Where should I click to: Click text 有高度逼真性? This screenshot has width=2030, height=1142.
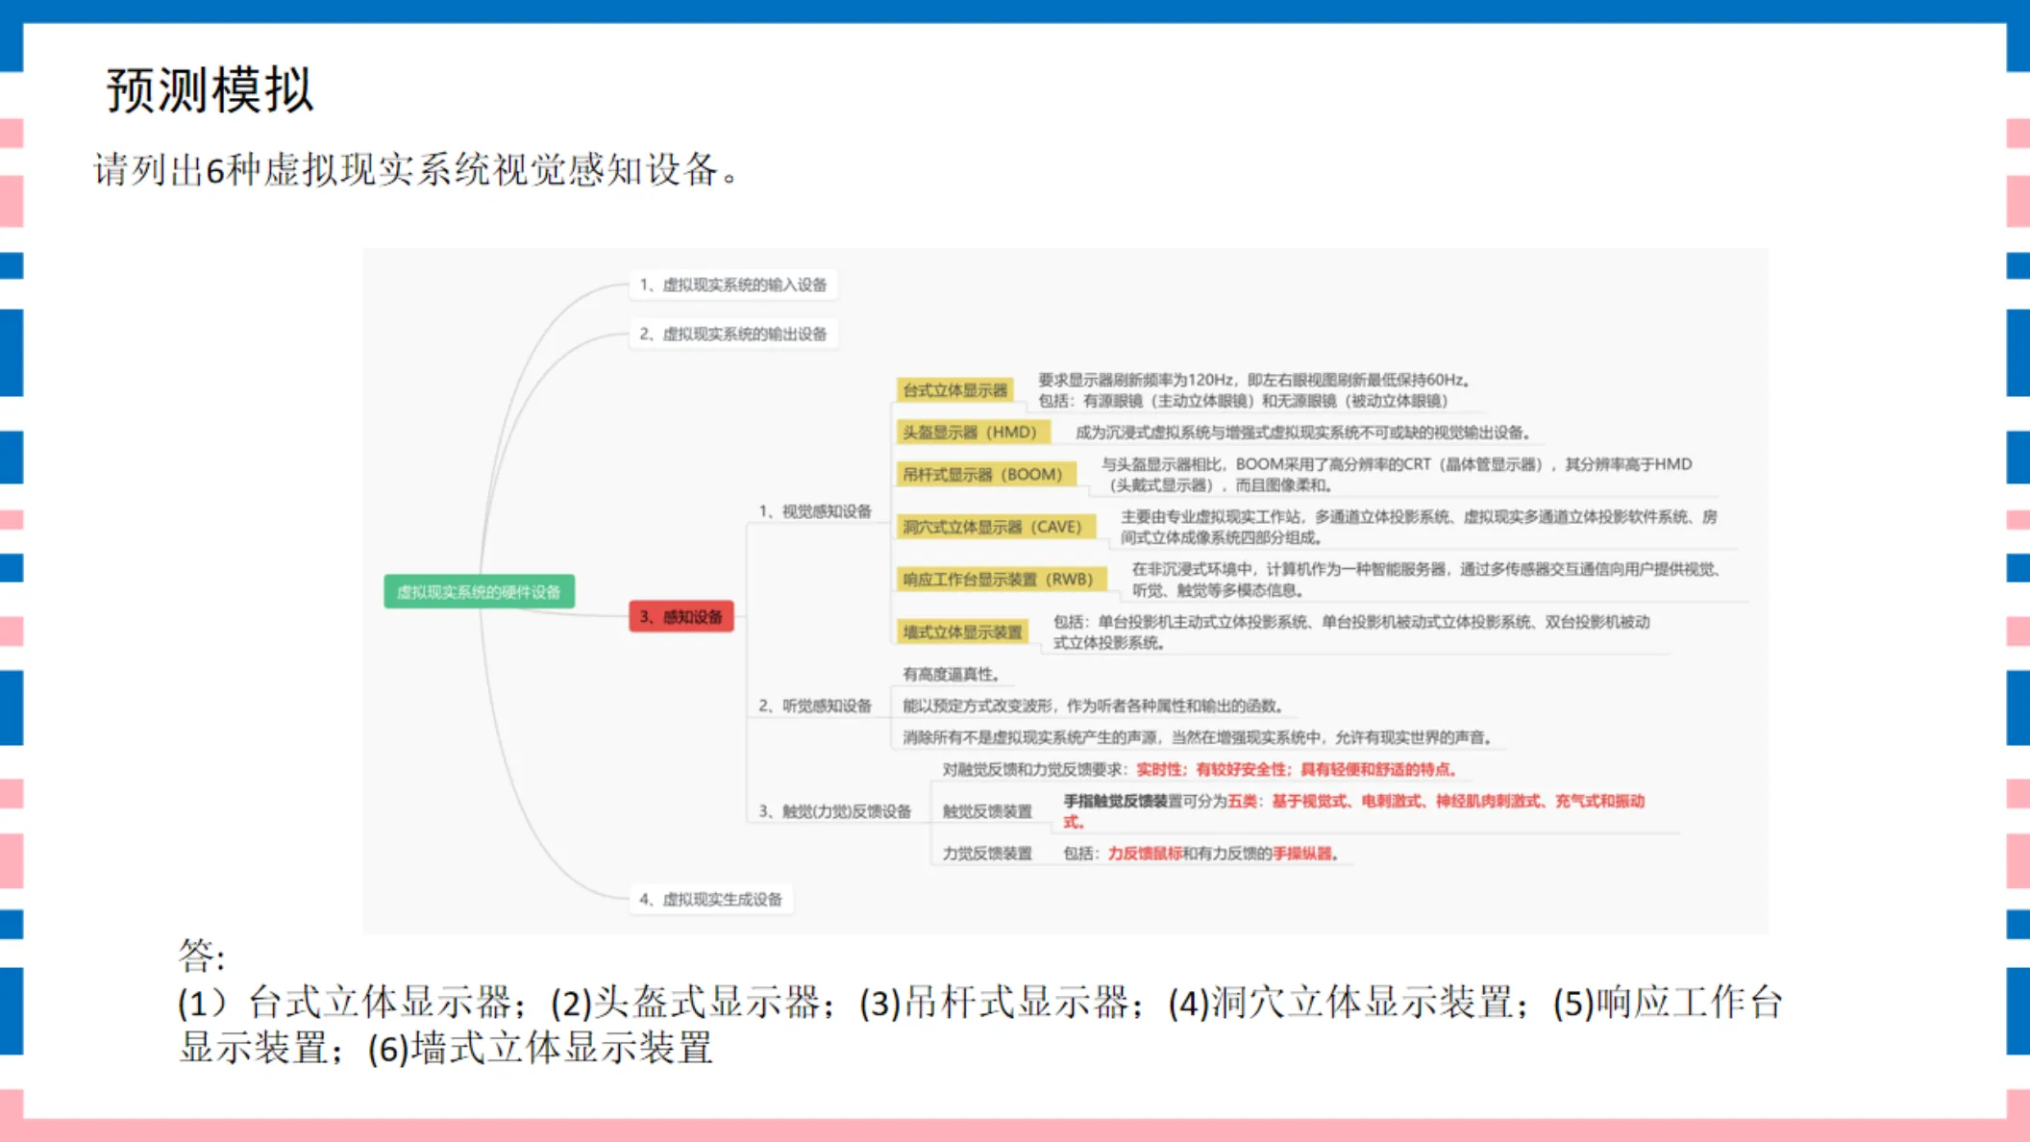pos(952,674)
